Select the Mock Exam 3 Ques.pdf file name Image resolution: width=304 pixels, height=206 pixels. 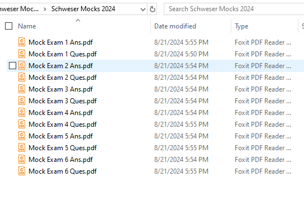click(63, 101)
